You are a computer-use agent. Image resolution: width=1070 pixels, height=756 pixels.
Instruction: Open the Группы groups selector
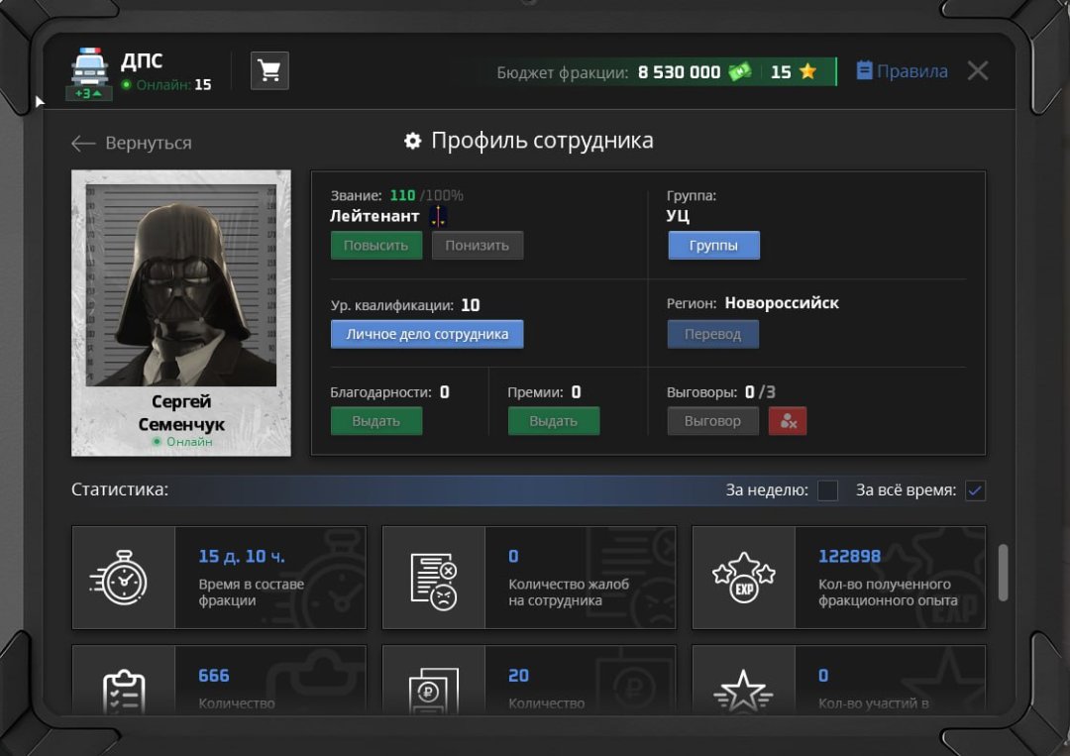pos(713,246)
